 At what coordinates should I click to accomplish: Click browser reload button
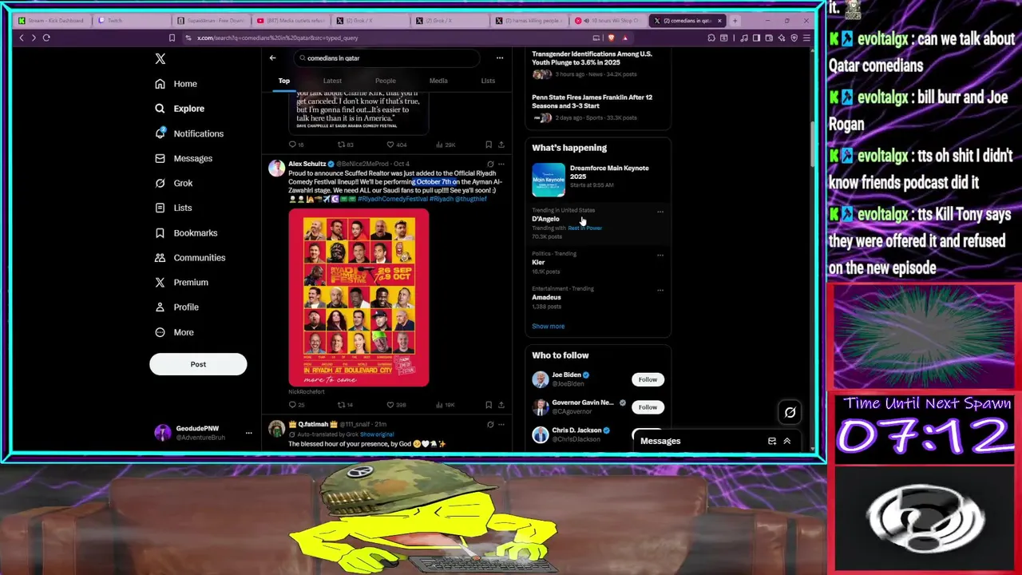click(46, 38)
